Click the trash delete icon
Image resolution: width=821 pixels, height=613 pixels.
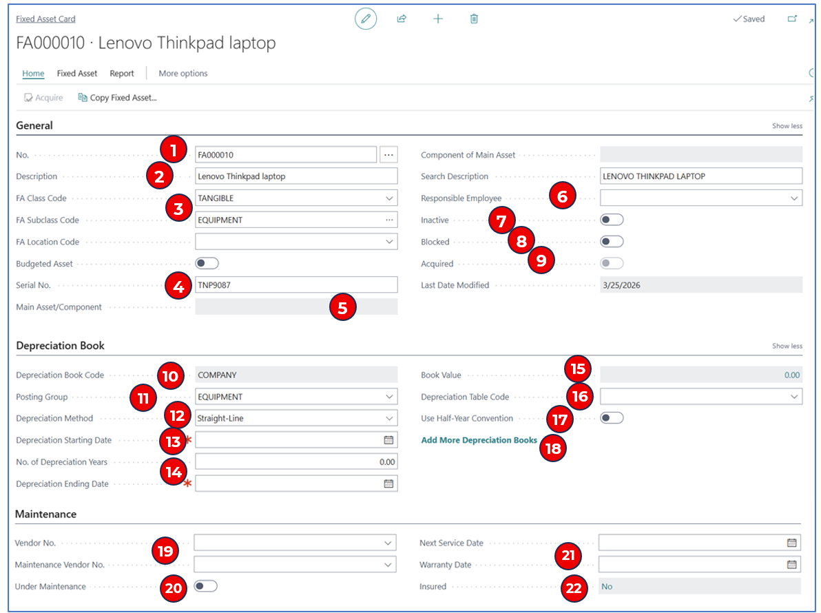pyautogui.click(x=474, y=19)
